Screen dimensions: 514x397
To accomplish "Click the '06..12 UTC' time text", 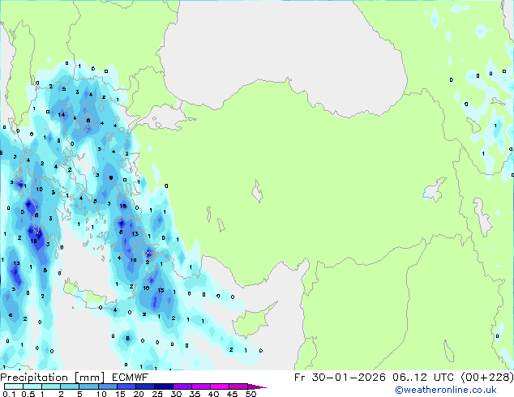I will point(423,378).
